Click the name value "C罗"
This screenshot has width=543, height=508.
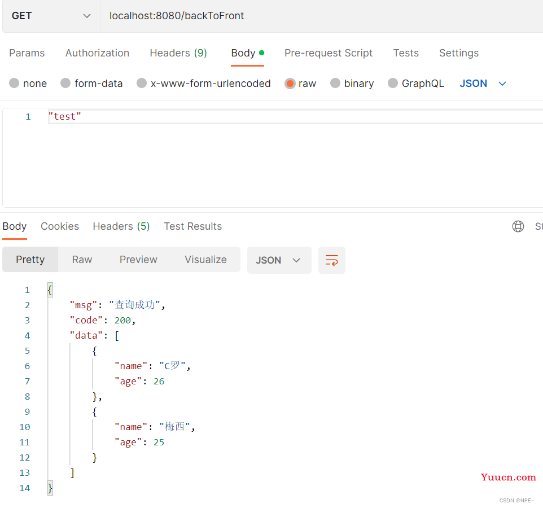(173, 366)
